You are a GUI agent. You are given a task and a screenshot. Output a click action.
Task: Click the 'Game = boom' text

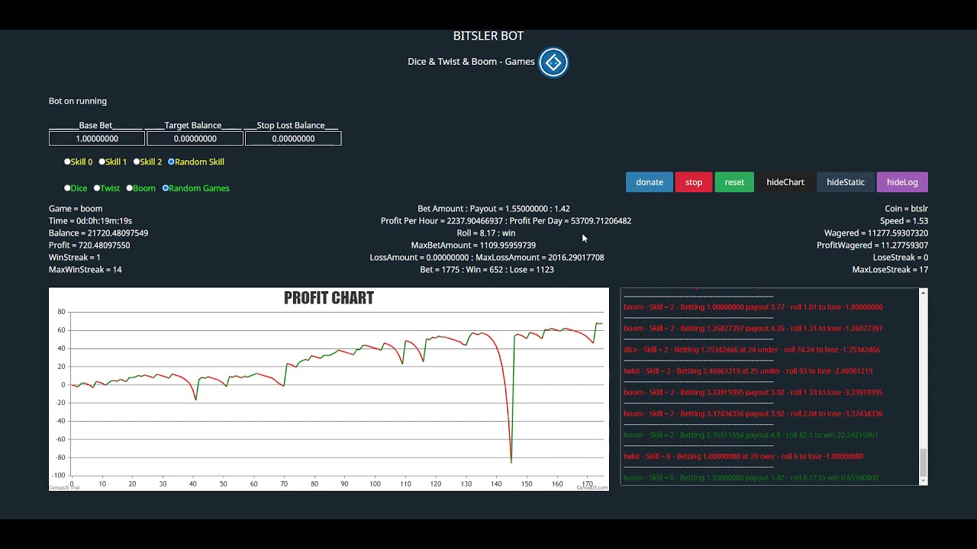point(76,208)
